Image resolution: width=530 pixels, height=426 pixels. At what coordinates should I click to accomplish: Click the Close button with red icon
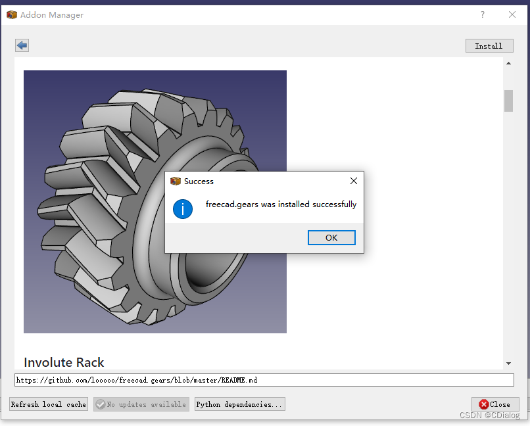[495, 404]
